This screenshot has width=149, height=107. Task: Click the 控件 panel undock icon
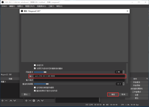click(x=147, y=79)
